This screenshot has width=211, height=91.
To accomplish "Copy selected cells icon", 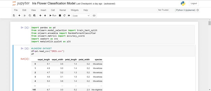I will (x=30, y=16).
